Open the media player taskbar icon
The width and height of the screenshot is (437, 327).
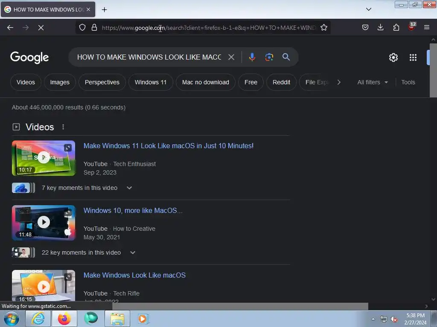143,318
